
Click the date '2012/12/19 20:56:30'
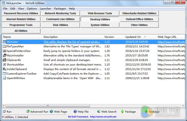coord(138,65)
